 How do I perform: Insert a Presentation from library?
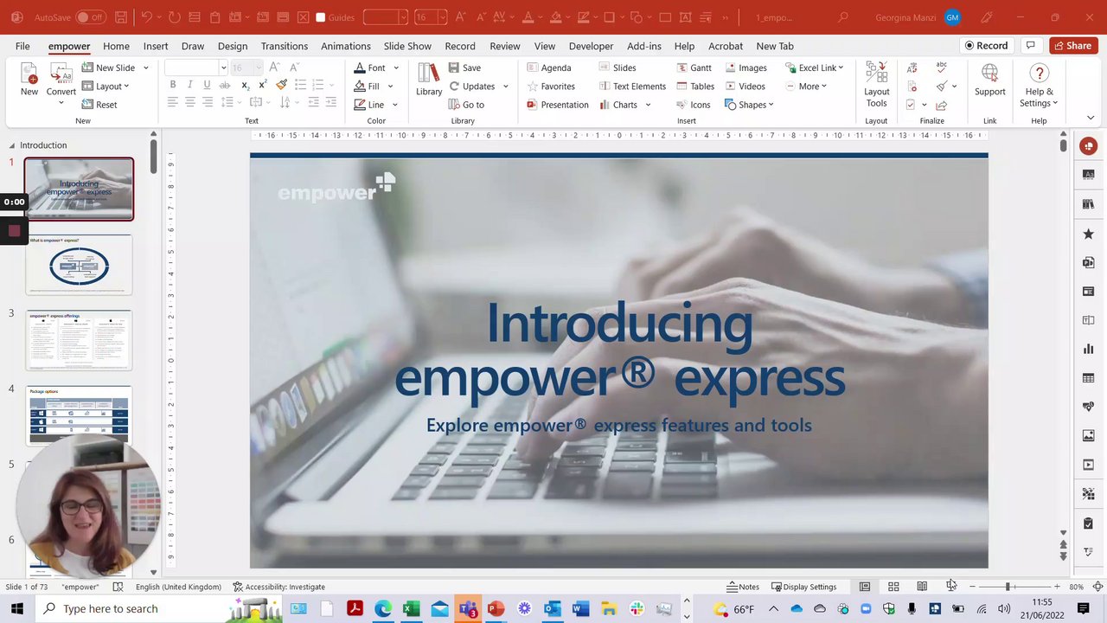coord(557,105)
